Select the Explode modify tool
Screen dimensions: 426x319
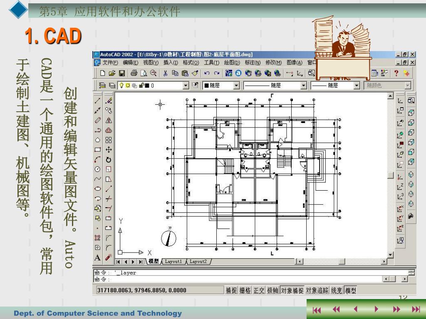coord(109,257)
